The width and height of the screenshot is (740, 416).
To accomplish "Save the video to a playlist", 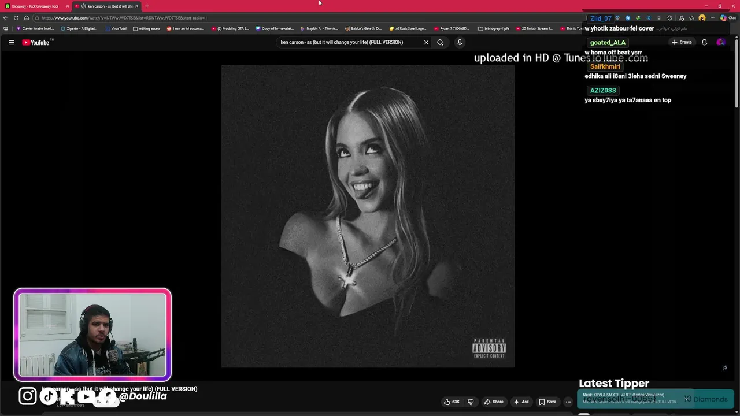I will tap(547, 402).
